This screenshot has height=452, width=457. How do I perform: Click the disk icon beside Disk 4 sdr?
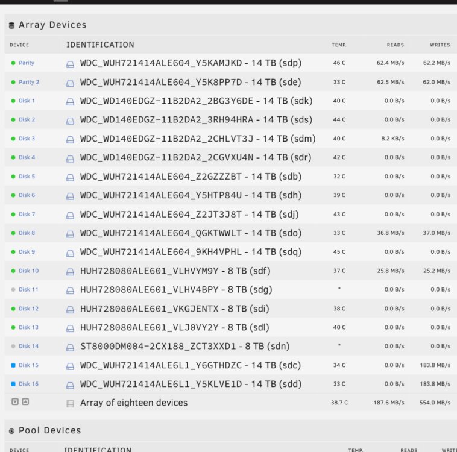point(70,159)
